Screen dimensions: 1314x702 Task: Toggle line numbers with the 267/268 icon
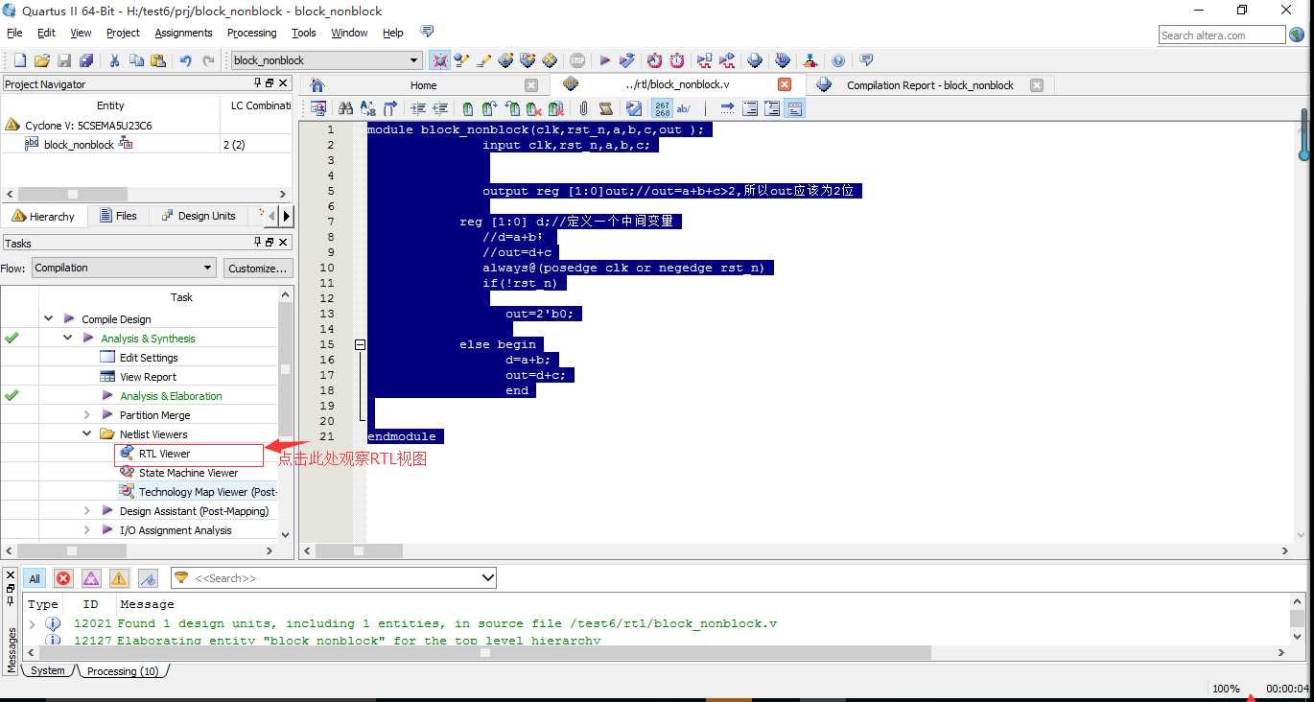pos(663,108)
